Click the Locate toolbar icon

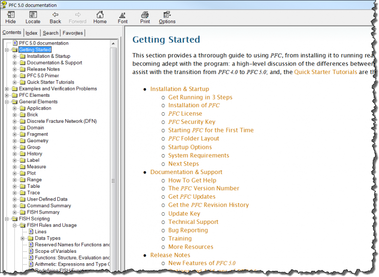click(33, 18)
